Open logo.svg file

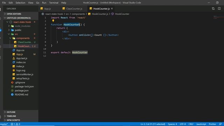pos(21,70)
